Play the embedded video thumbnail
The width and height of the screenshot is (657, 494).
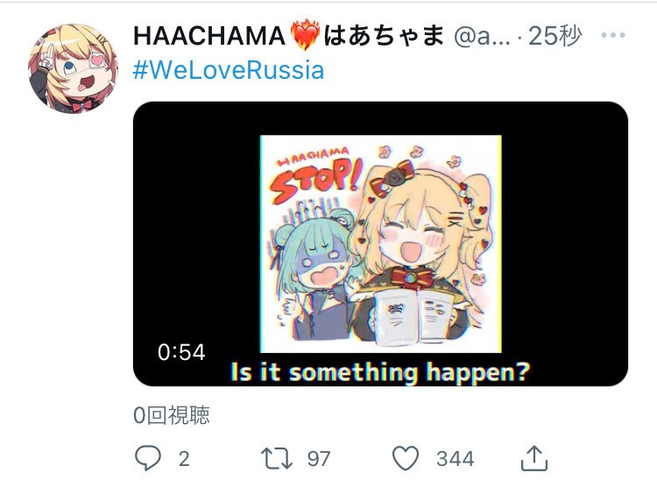pyautogui.click(x=380, y=243)
